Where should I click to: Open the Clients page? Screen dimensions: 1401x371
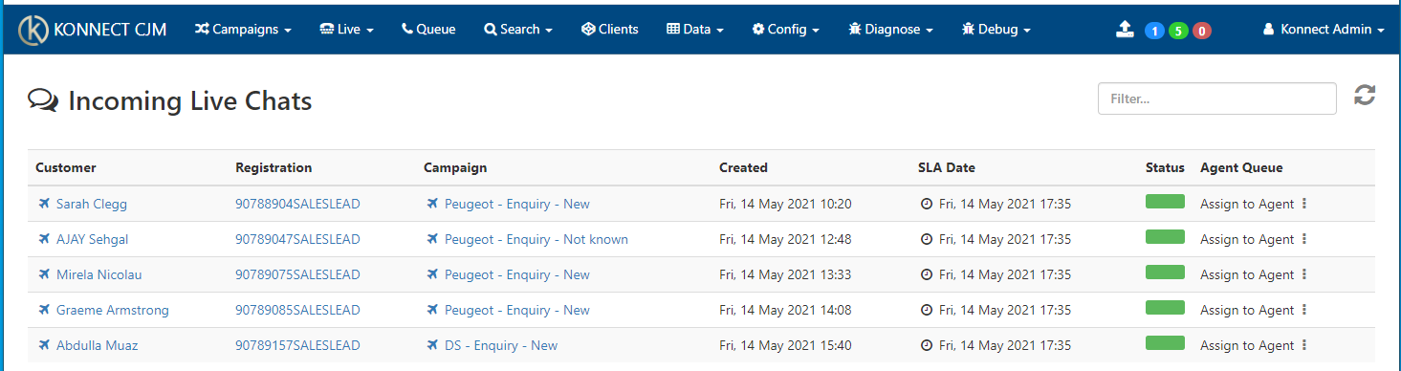(609, 29)
